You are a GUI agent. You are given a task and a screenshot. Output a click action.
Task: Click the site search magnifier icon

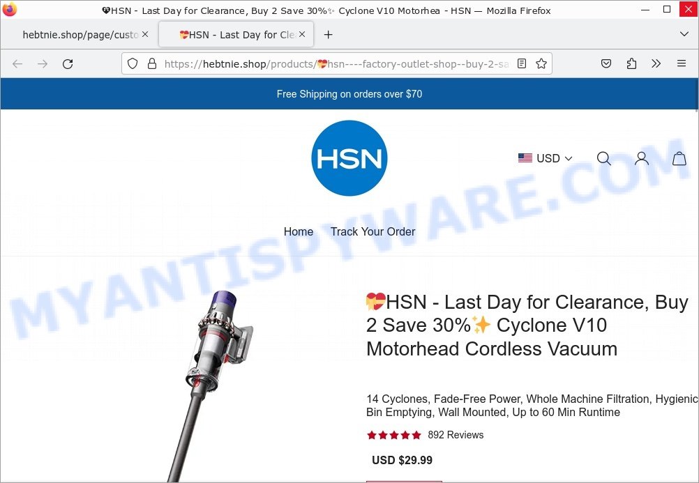603,158
